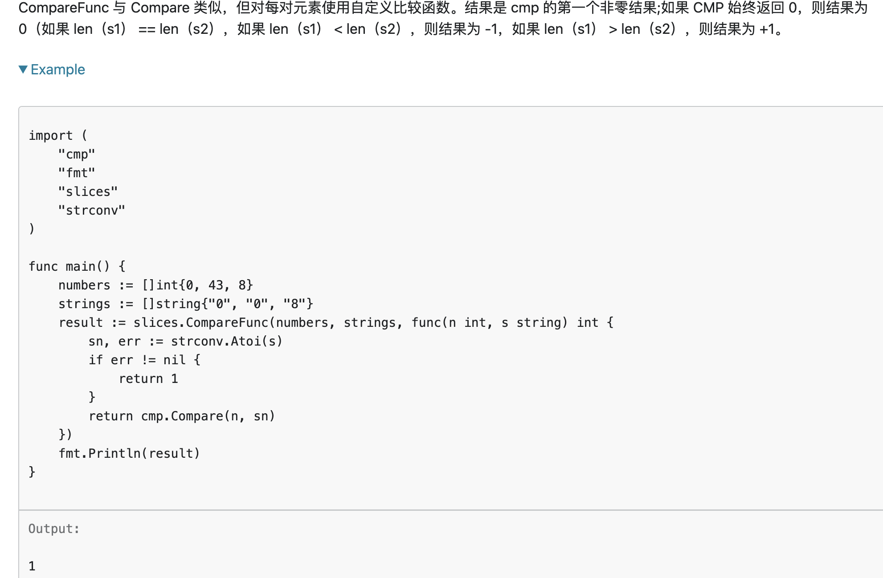Screen dimensions: 883x578
Task: Click the output value 1
Action: (32, 566)
